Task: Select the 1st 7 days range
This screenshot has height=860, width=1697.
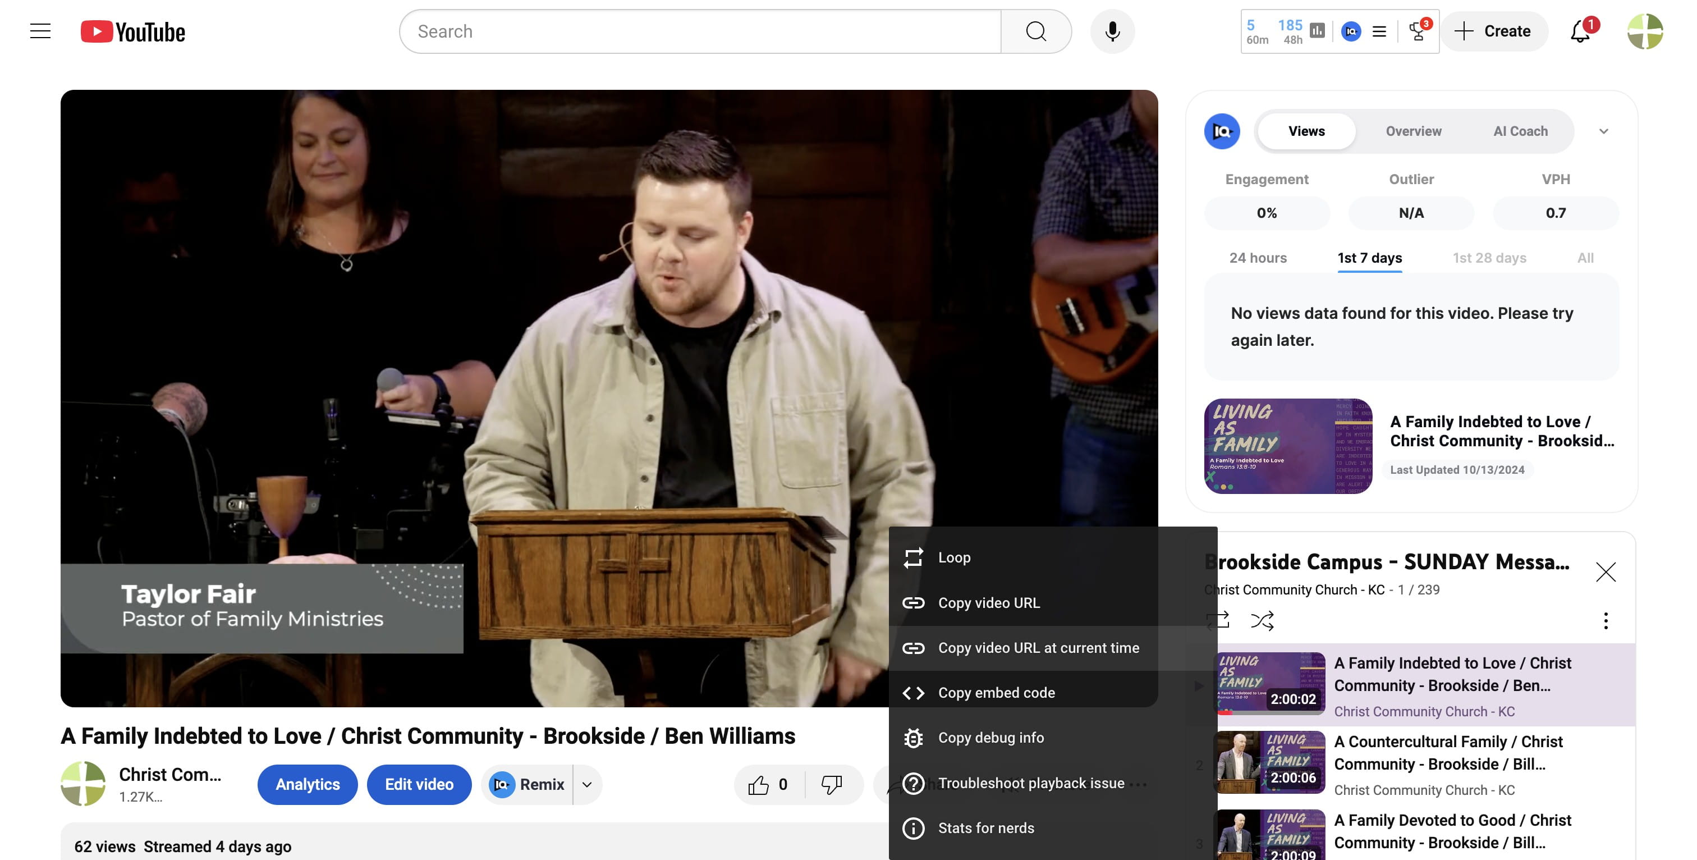Action: pyautogui.click(x=1369, y=258)
